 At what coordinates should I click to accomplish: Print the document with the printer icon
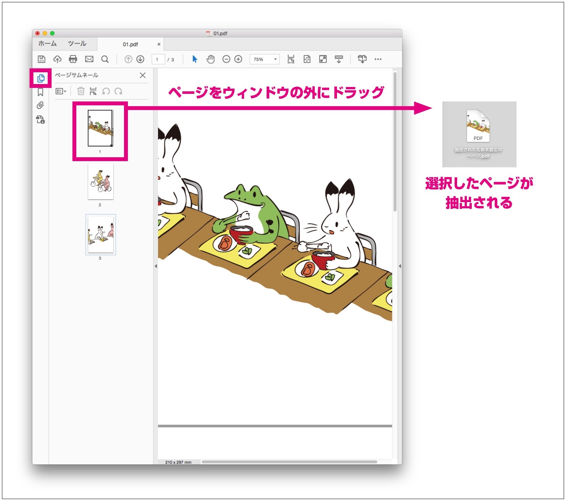coord(73,59)
